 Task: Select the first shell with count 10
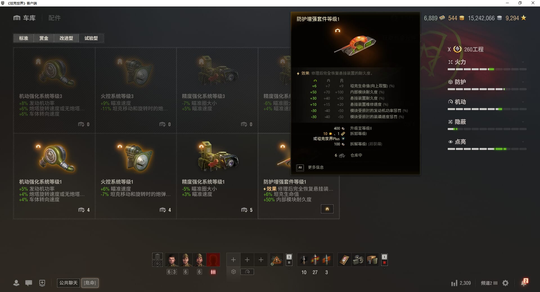(304, 260)
